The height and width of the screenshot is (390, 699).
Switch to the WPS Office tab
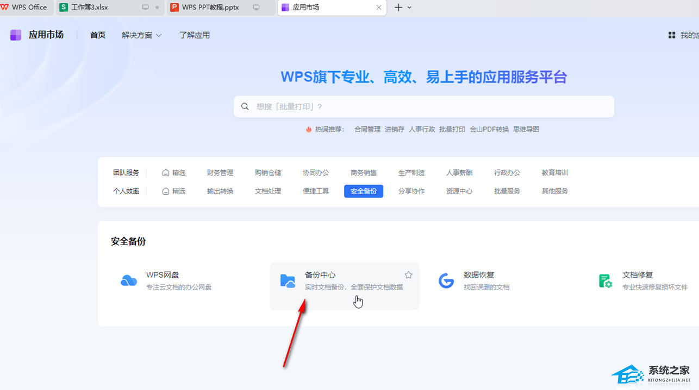tap(27, 8)
